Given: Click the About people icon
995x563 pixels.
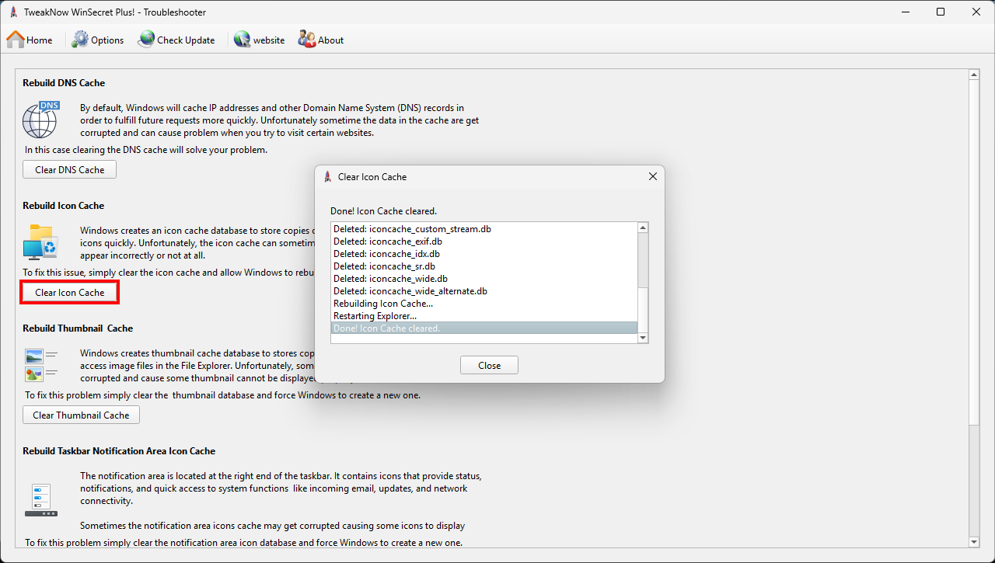Looking at the screenshot, I should (x=306, y=40).
